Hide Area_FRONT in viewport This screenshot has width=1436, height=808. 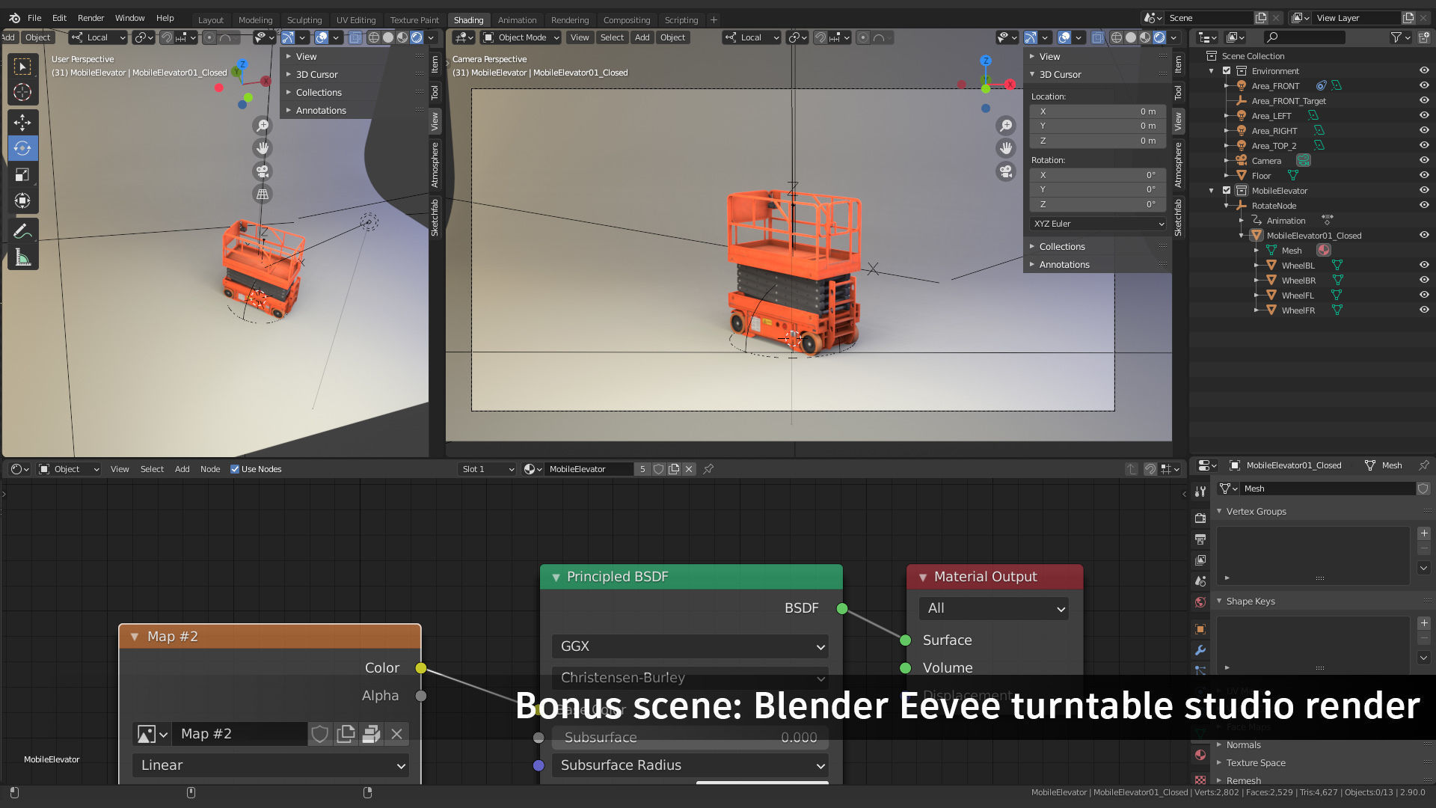1424,86
